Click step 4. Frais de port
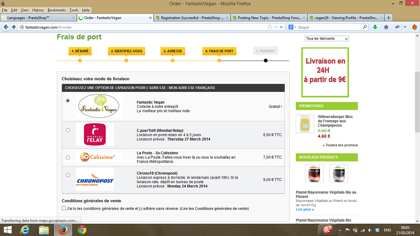 (x=219, y=51)
